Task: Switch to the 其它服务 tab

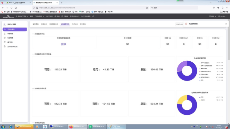Action: pyautogui.click(x=83, y=24)
